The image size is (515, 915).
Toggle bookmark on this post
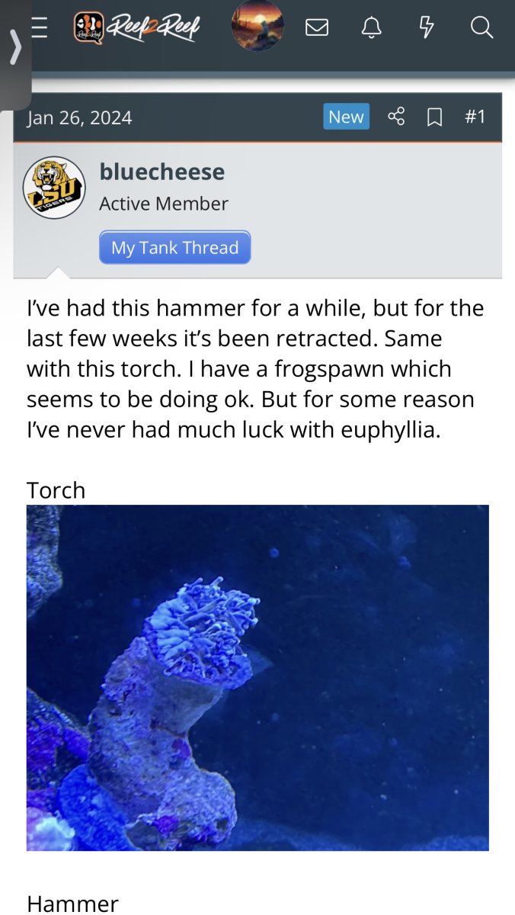pos(434,117)
